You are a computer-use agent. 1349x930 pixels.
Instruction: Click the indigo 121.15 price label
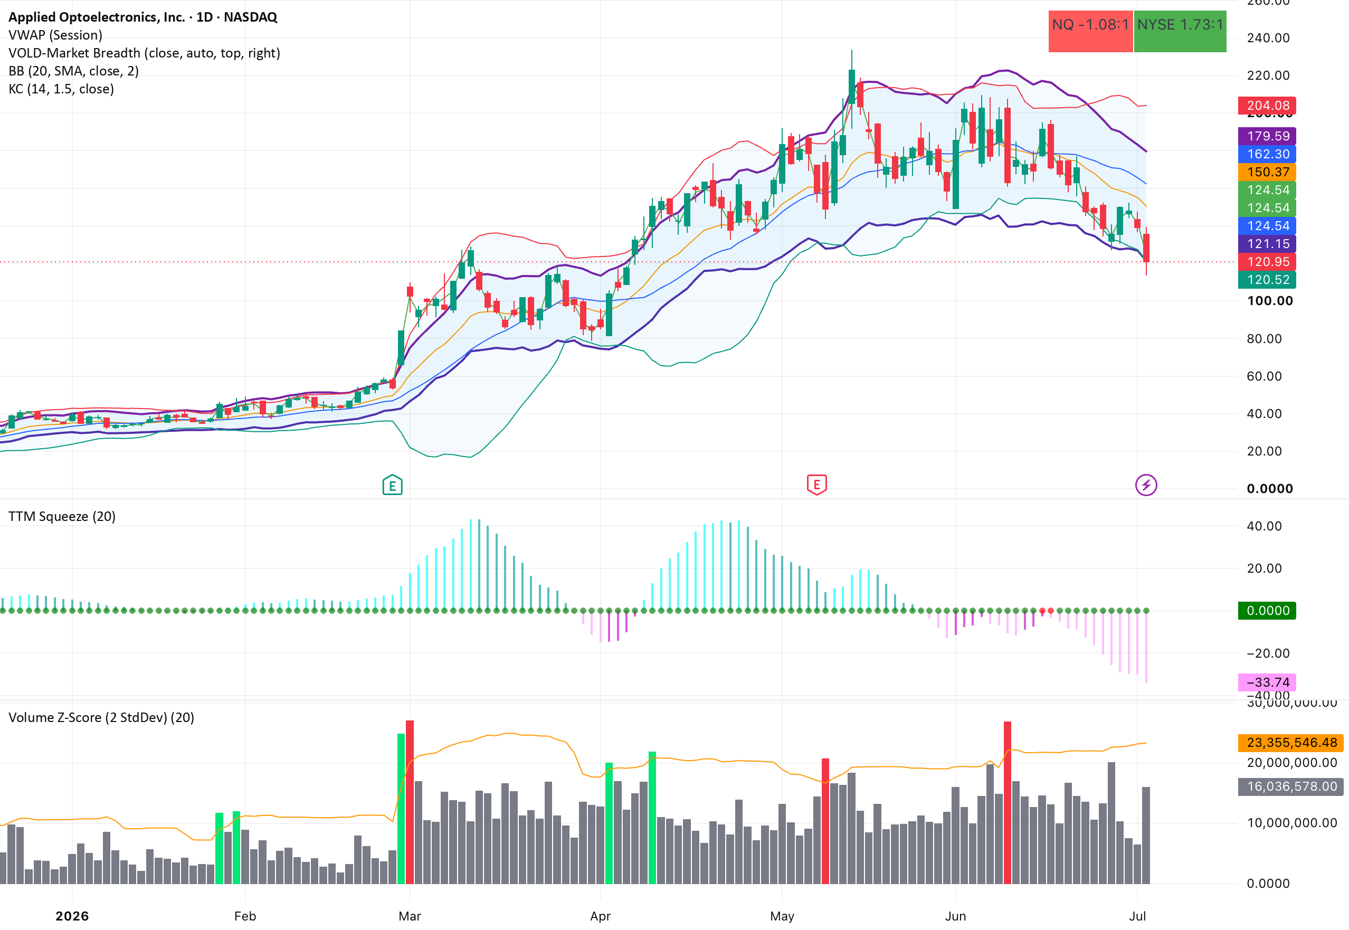point(1267,243)
